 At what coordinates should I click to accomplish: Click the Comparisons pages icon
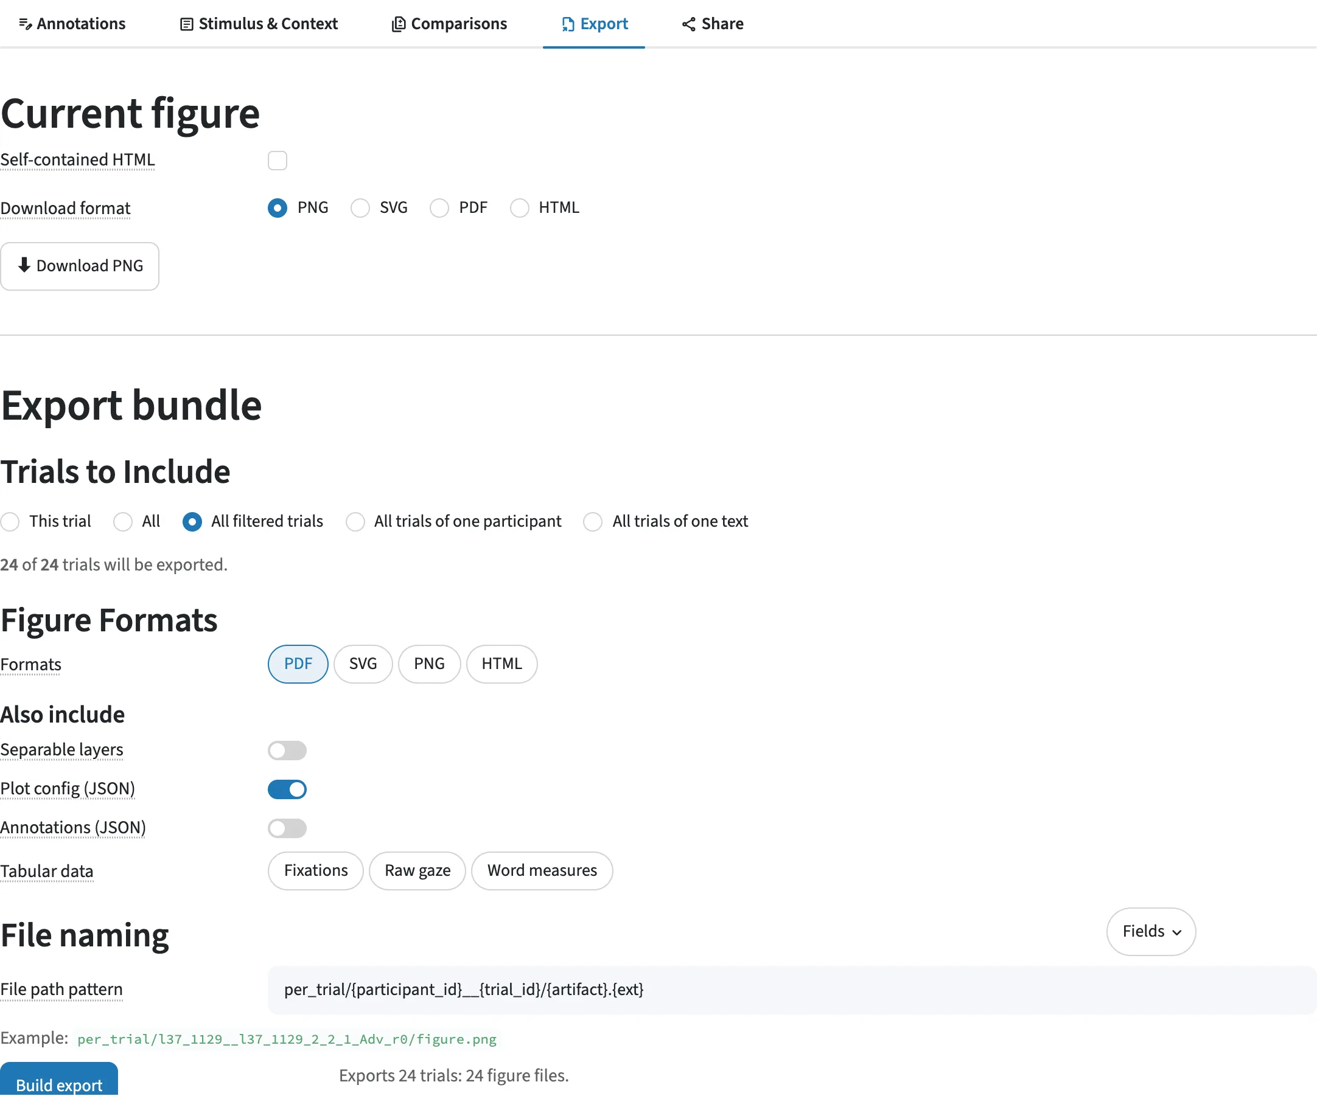398,24
